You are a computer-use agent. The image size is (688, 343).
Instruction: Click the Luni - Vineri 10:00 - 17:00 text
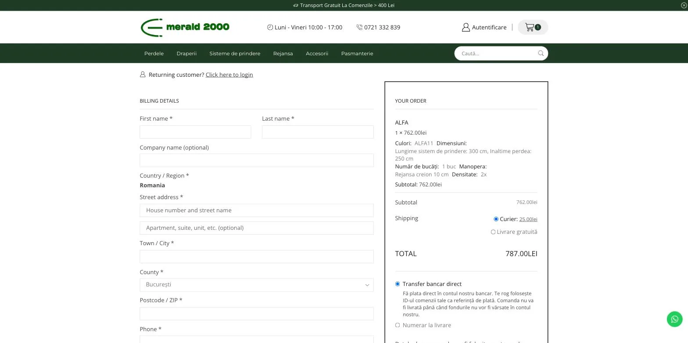pos(308,27)
